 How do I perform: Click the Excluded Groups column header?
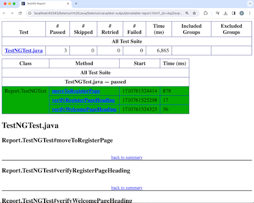[x=231, y=29]
